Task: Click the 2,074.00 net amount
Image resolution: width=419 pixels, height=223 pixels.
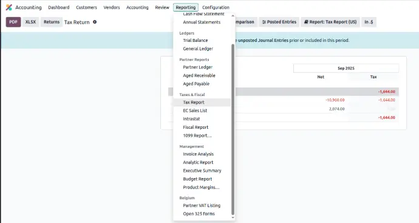Action: coord(336,109)
